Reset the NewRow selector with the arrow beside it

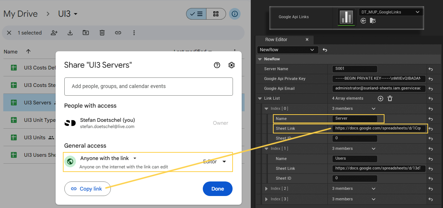coord(325,50)
